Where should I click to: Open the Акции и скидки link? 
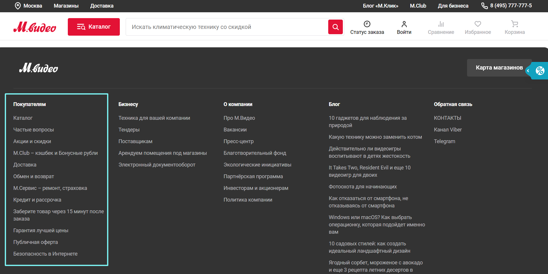(32, 141)
